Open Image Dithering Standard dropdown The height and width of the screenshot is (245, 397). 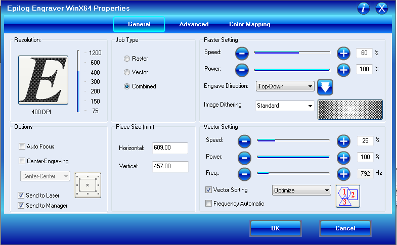[285, 106]
